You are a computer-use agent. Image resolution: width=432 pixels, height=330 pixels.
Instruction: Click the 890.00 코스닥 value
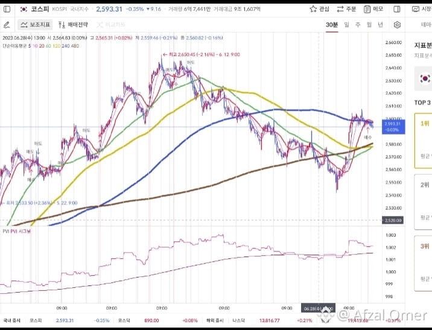coord(151,320)
